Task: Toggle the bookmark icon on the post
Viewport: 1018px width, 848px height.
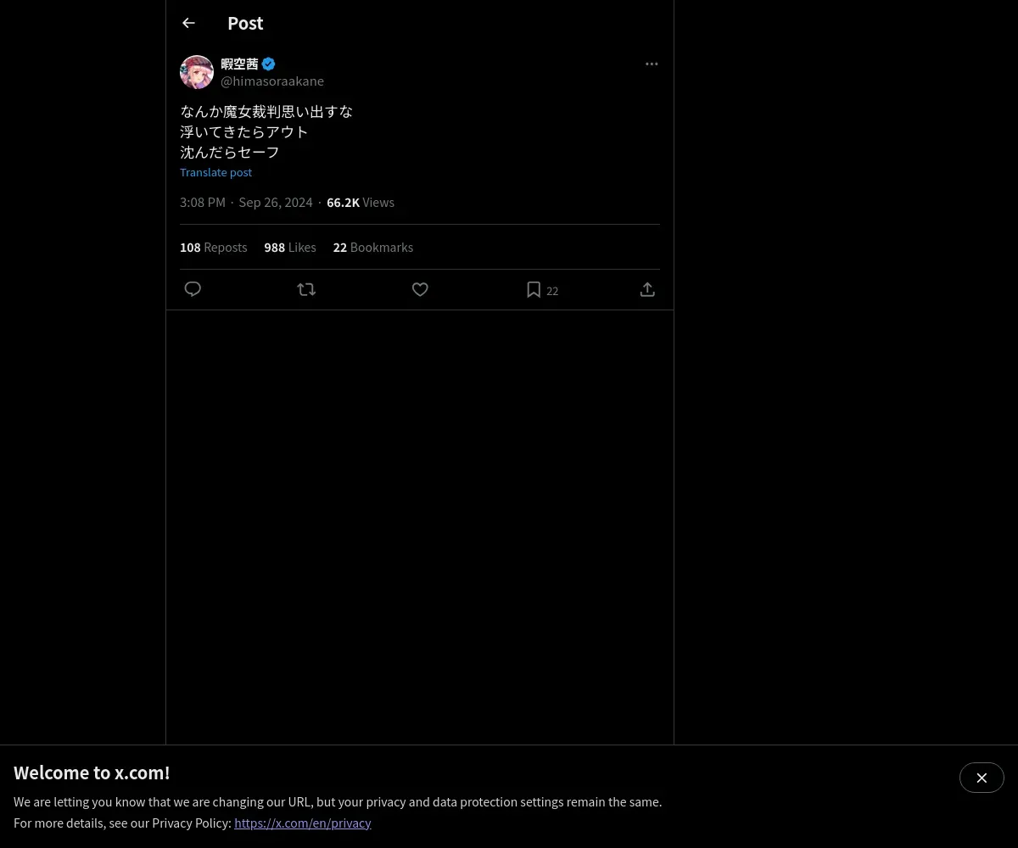Action: [x=534, y=289]
